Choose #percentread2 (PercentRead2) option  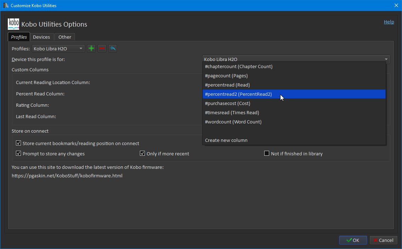(294, 94)
